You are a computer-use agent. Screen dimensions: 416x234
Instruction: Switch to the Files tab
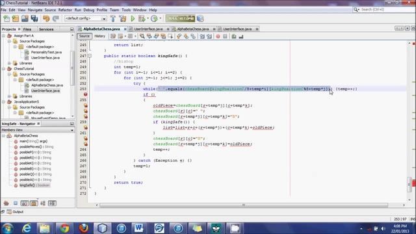[27, 29]
